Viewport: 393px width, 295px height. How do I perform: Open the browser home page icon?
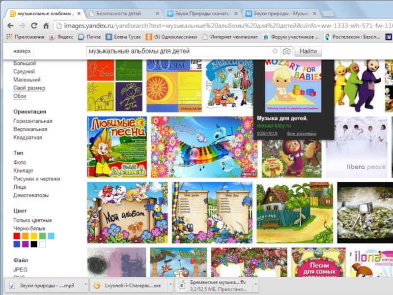[46, 26]
